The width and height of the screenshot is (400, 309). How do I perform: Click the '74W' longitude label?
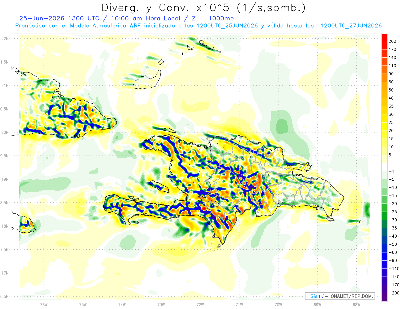point(122,304)
